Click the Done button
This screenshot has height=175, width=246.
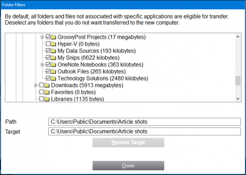click(128, 166)
